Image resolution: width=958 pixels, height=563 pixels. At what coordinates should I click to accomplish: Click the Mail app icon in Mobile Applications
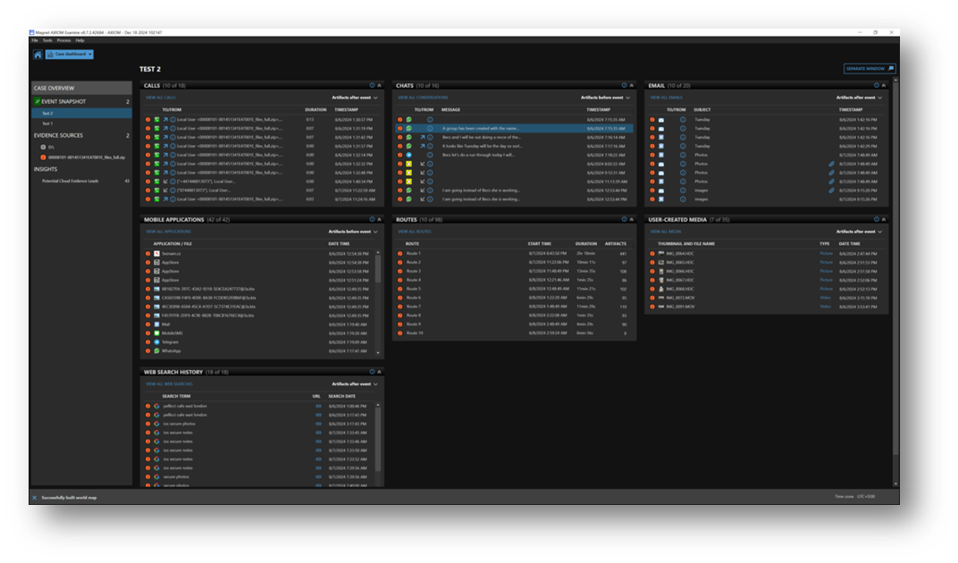click(158, 324)
